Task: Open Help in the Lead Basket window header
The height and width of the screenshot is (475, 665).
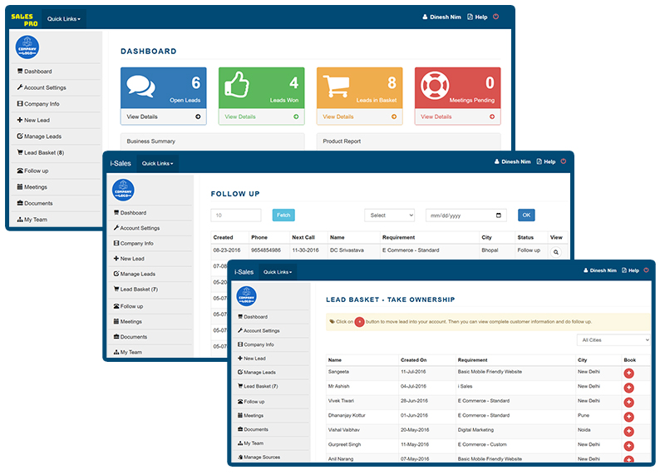Action: [630, 270]
